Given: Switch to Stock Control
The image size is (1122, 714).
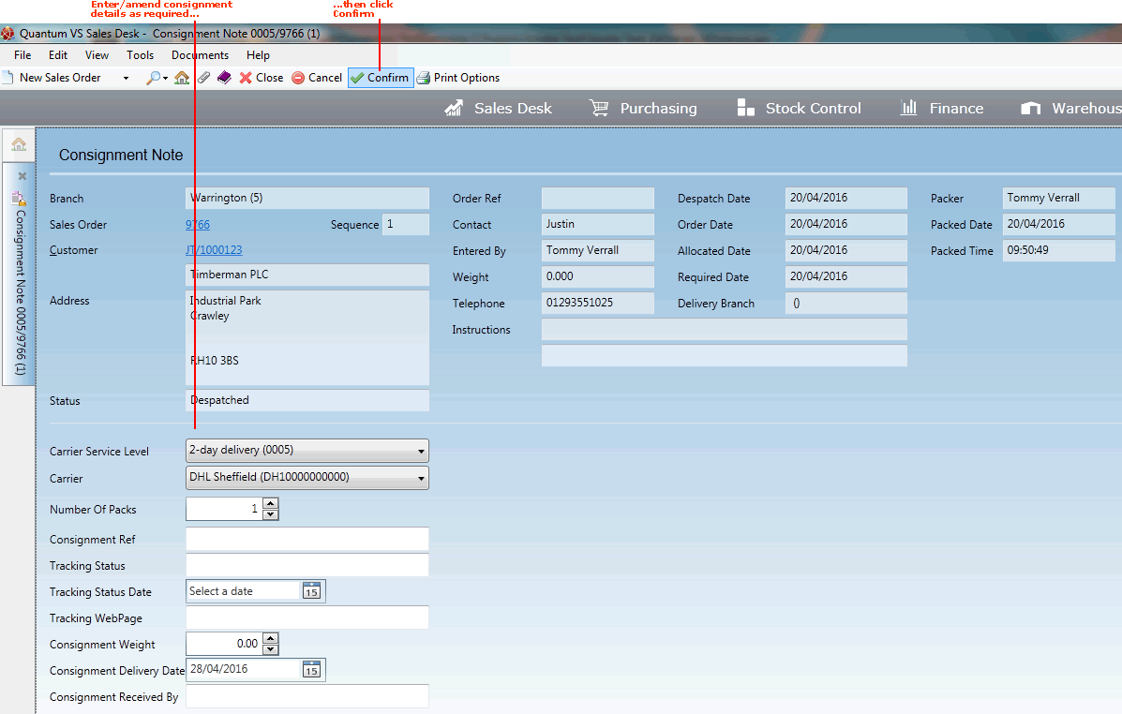Looking at the screenshot, I should click(x=799, y=108).
